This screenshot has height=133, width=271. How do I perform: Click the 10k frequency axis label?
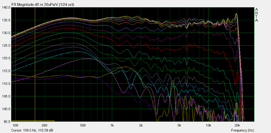208,125
